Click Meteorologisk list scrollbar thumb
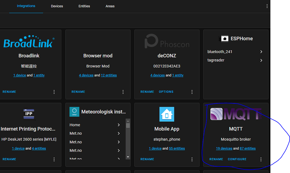Viewport: 290px width, 173px height. point(128,125)
